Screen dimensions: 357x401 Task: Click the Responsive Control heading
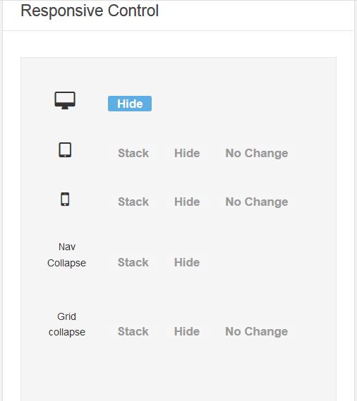click(x=90, y=11)
